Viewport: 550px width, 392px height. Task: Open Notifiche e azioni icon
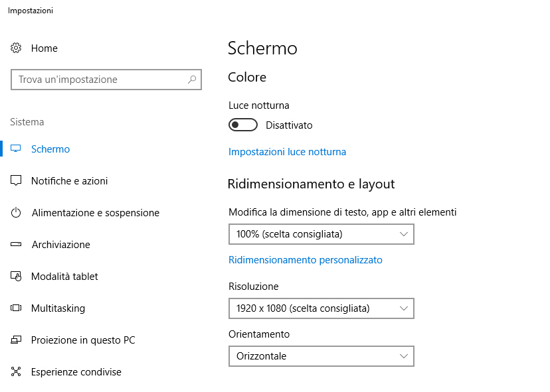pyautogui.click(x=16, y=181)
